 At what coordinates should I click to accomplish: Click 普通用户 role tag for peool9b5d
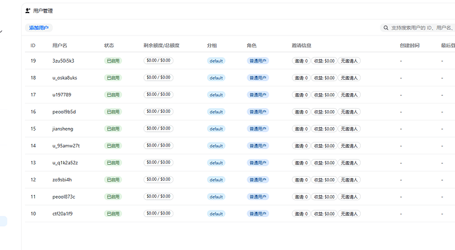click(x=258, y=111)
